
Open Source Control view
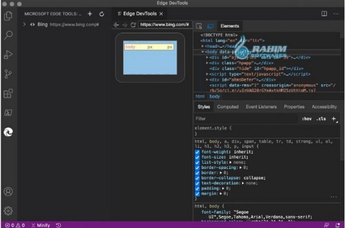click(x=8, y=74)
